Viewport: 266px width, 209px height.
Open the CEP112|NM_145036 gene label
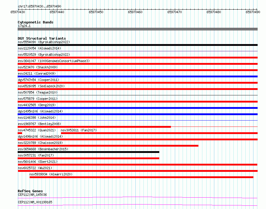[32, 195]
